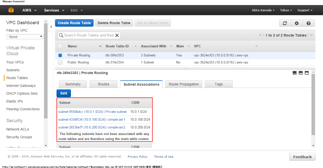
Task: Toggle the Private Routing row checkbox
Action: tap(60, 55)
